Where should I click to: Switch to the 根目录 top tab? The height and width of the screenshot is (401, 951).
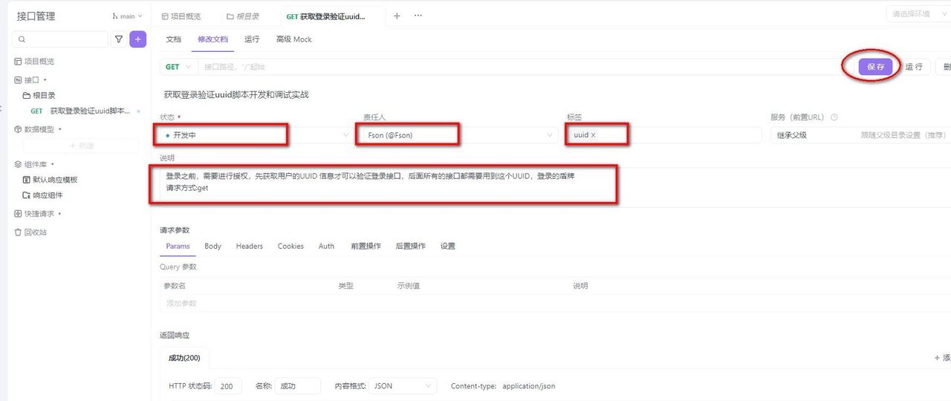tap(243, 16)
